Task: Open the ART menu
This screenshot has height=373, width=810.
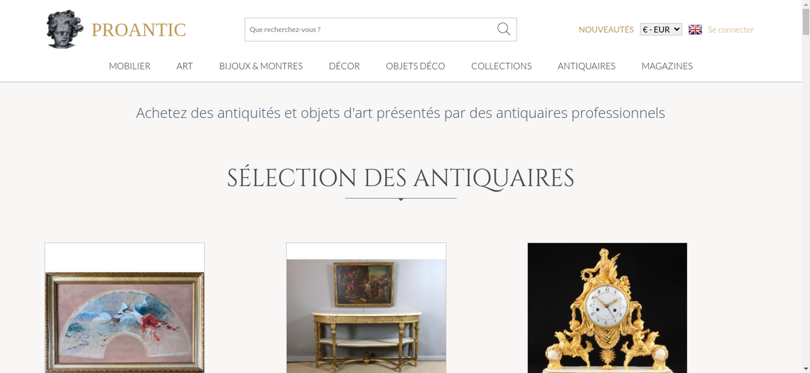Action: (x=185, y=66)
